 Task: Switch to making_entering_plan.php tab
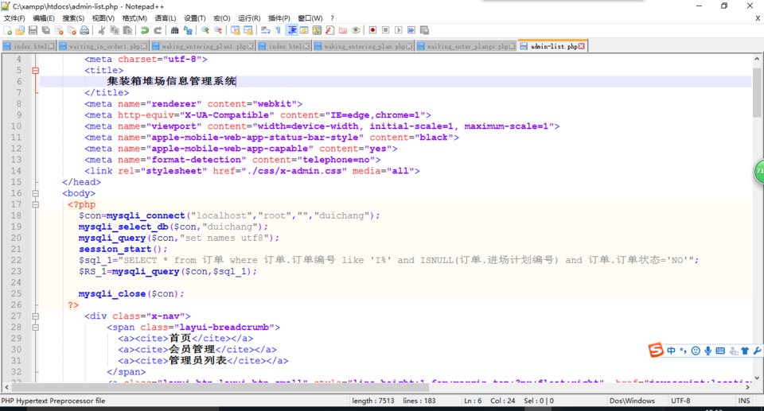tap(364, 46)
